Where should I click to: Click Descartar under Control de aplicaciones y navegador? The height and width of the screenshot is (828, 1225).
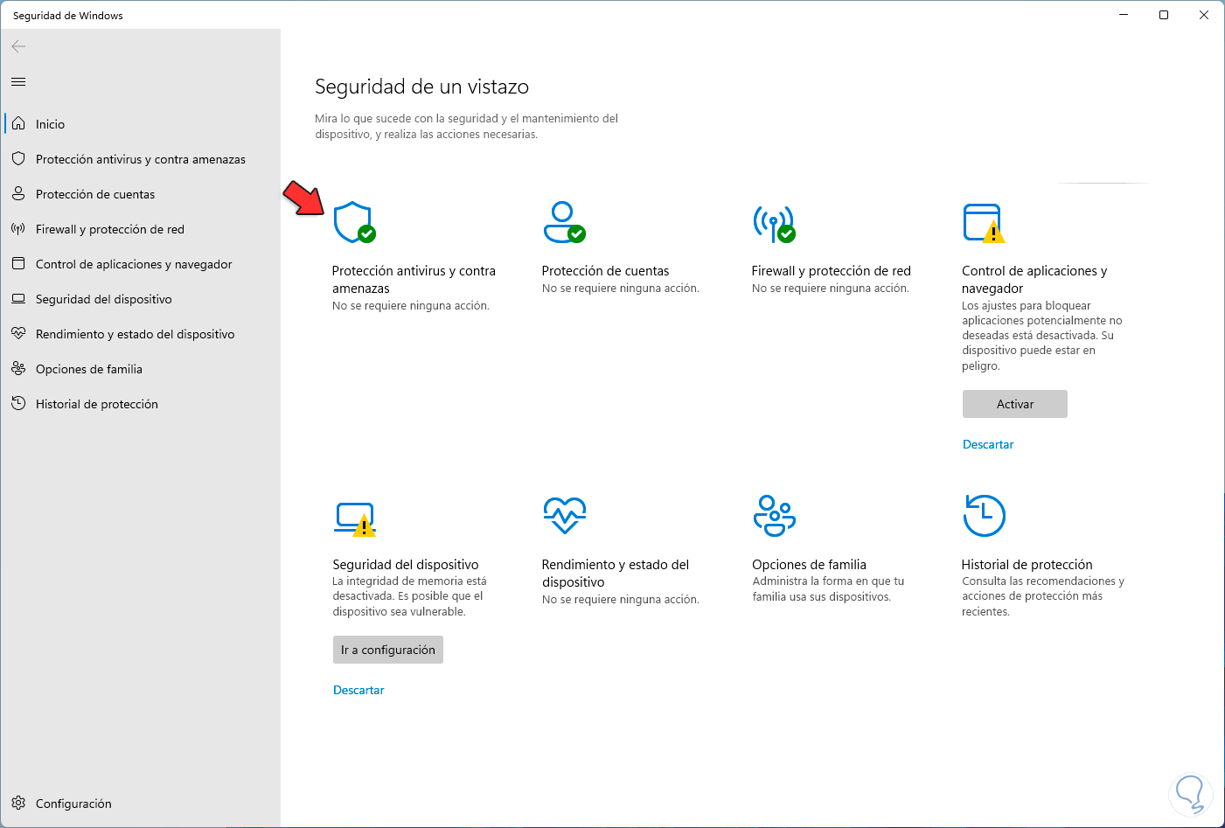point(988,444)
